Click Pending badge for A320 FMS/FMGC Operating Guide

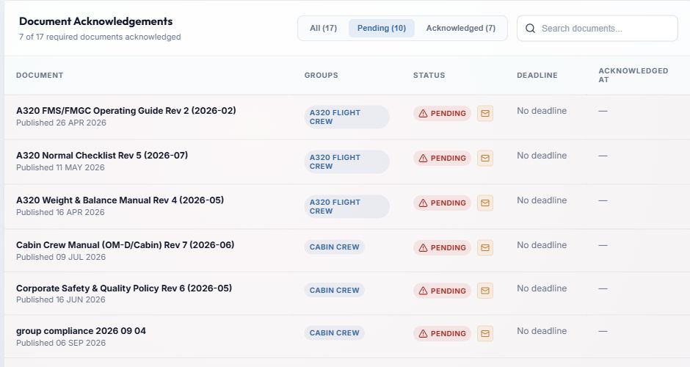pos(442,114)
